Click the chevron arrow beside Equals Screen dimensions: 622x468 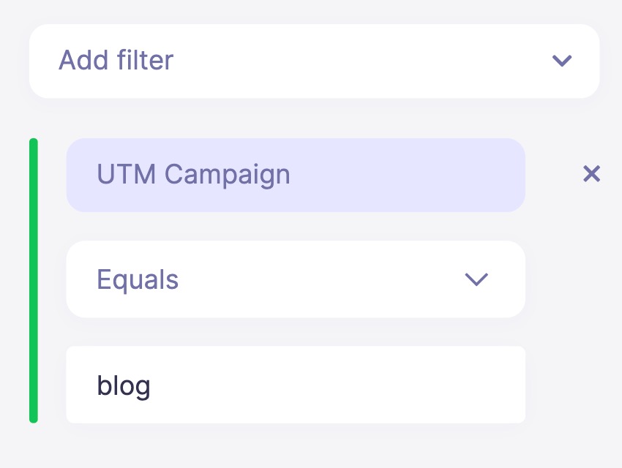pyautogui.click(x=476, y=279)
